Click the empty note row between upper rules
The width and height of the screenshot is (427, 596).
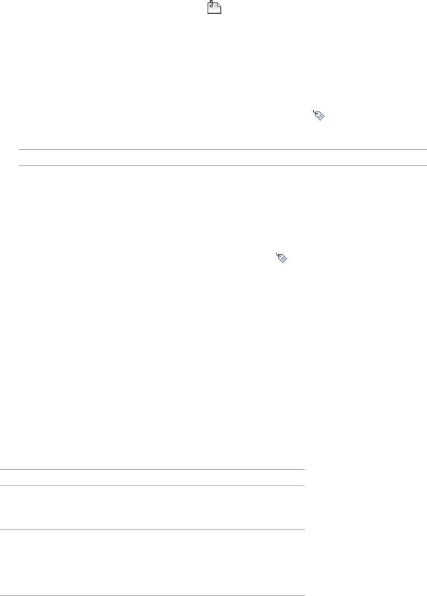[222, 158]
